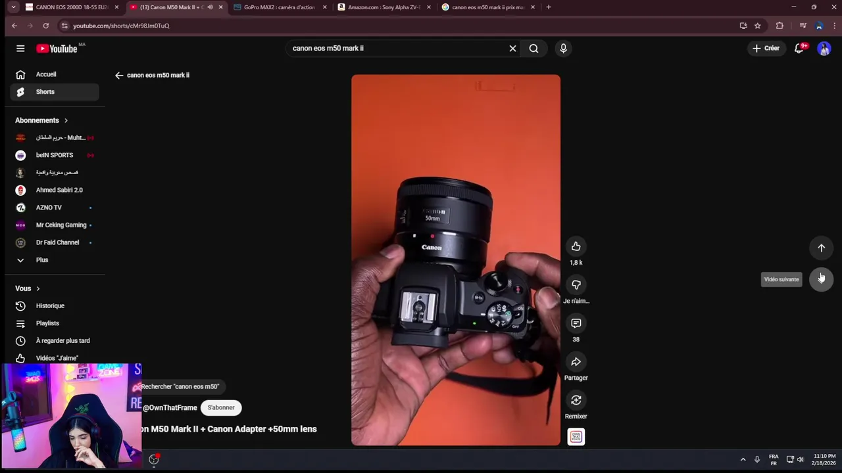Switch to the Amazon.com Sony Alpha tab
Image resolution: width=842 pixels, height=473 pixels.
coord(384,7)
